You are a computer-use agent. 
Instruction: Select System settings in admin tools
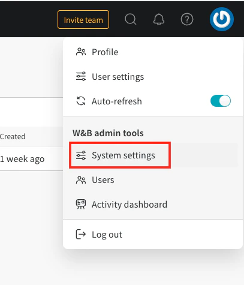click(153, 155)
